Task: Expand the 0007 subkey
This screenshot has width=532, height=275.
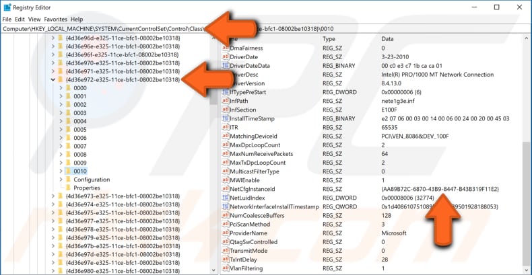Action: [x=61, y=147]
